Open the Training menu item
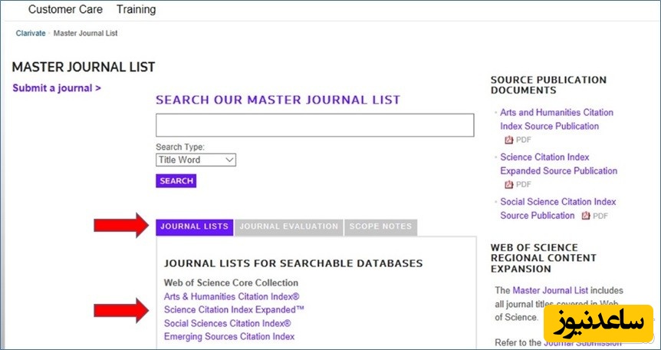 (x=136, y=10)
